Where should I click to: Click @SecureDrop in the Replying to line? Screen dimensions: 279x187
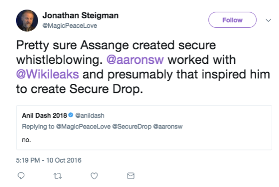(132, 127)
